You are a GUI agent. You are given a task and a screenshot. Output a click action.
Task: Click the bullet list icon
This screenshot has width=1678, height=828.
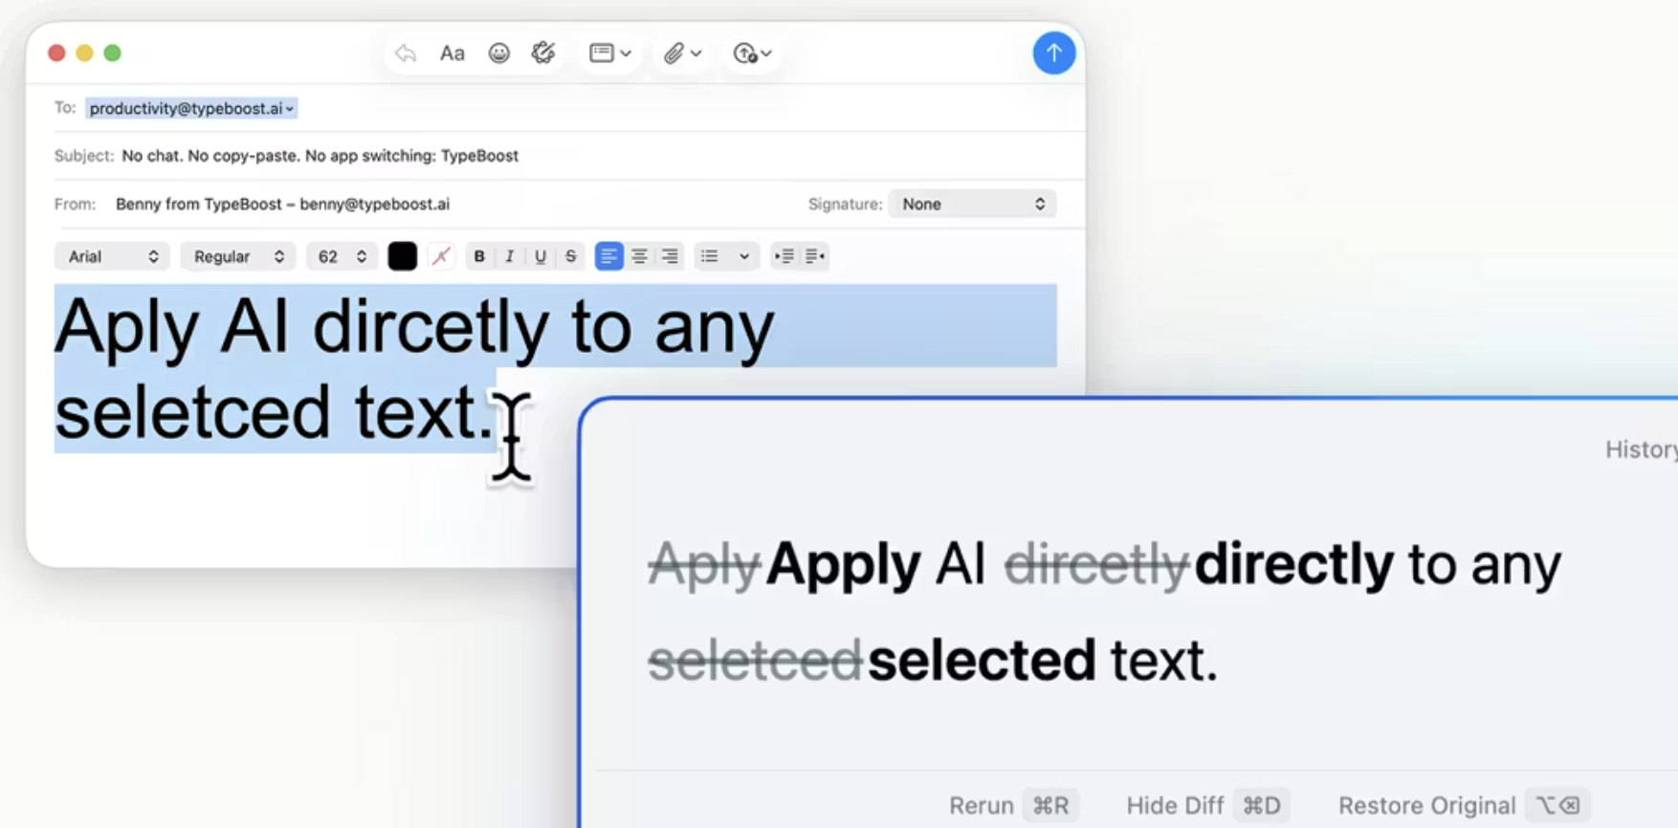click(x=709, y=256)
